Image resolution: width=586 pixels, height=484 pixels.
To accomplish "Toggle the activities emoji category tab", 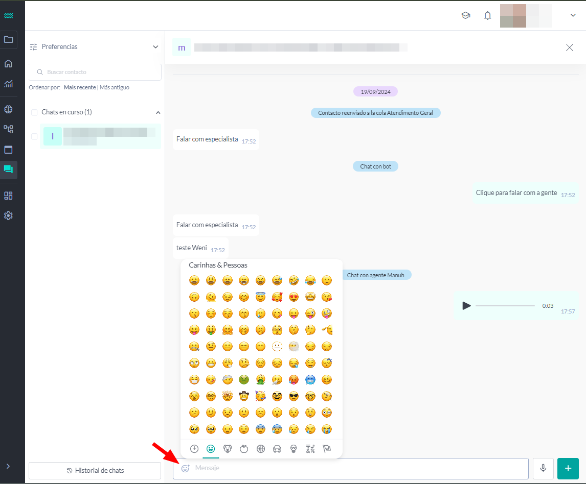I will tap(260, 449).
